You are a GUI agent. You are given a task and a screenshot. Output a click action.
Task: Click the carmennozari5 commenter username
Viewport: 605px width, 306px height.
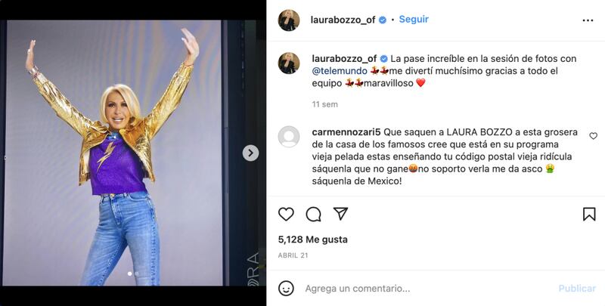[346, 132]
